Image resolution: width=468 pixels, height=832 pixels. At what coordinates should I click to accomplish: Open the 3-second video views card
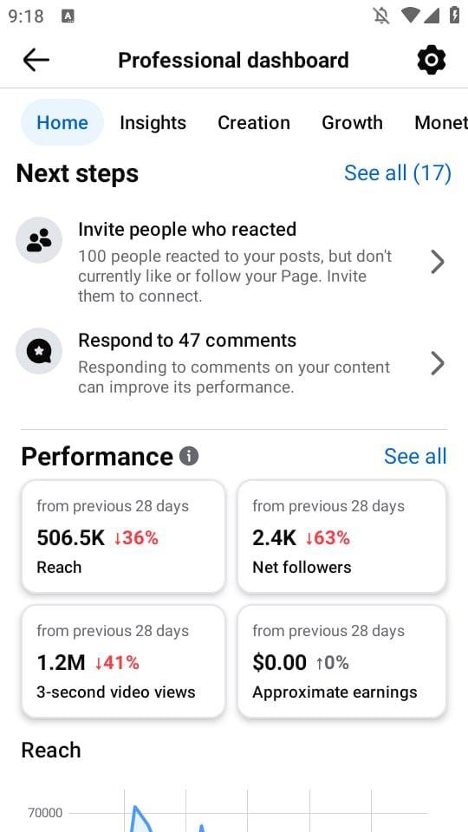coord(123,661)
